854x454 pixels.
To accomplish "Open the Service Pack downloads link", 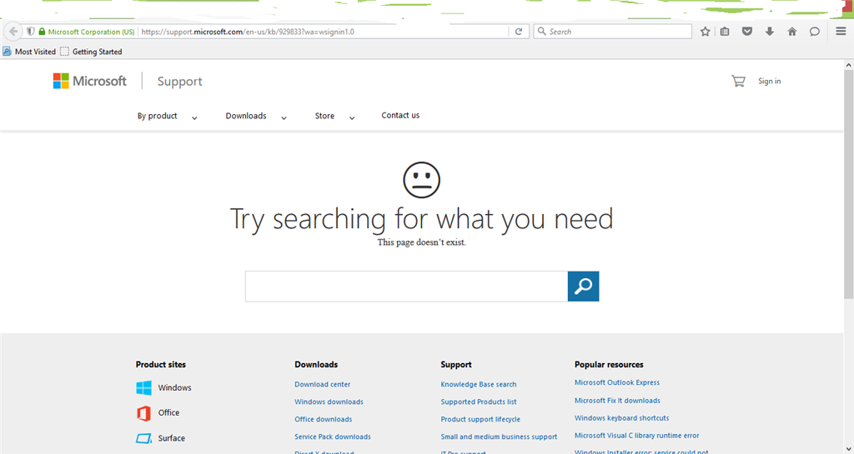I will coord(333,437).
